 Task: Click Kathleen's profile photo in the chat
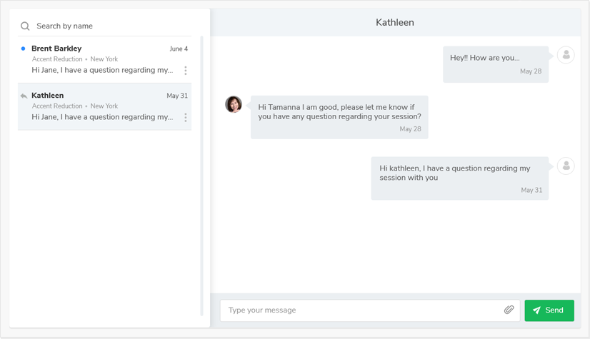234,104
